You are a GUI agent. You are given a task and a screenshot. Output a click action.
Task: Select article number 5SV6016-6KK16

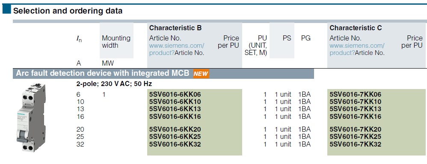(x=175, y=117)
